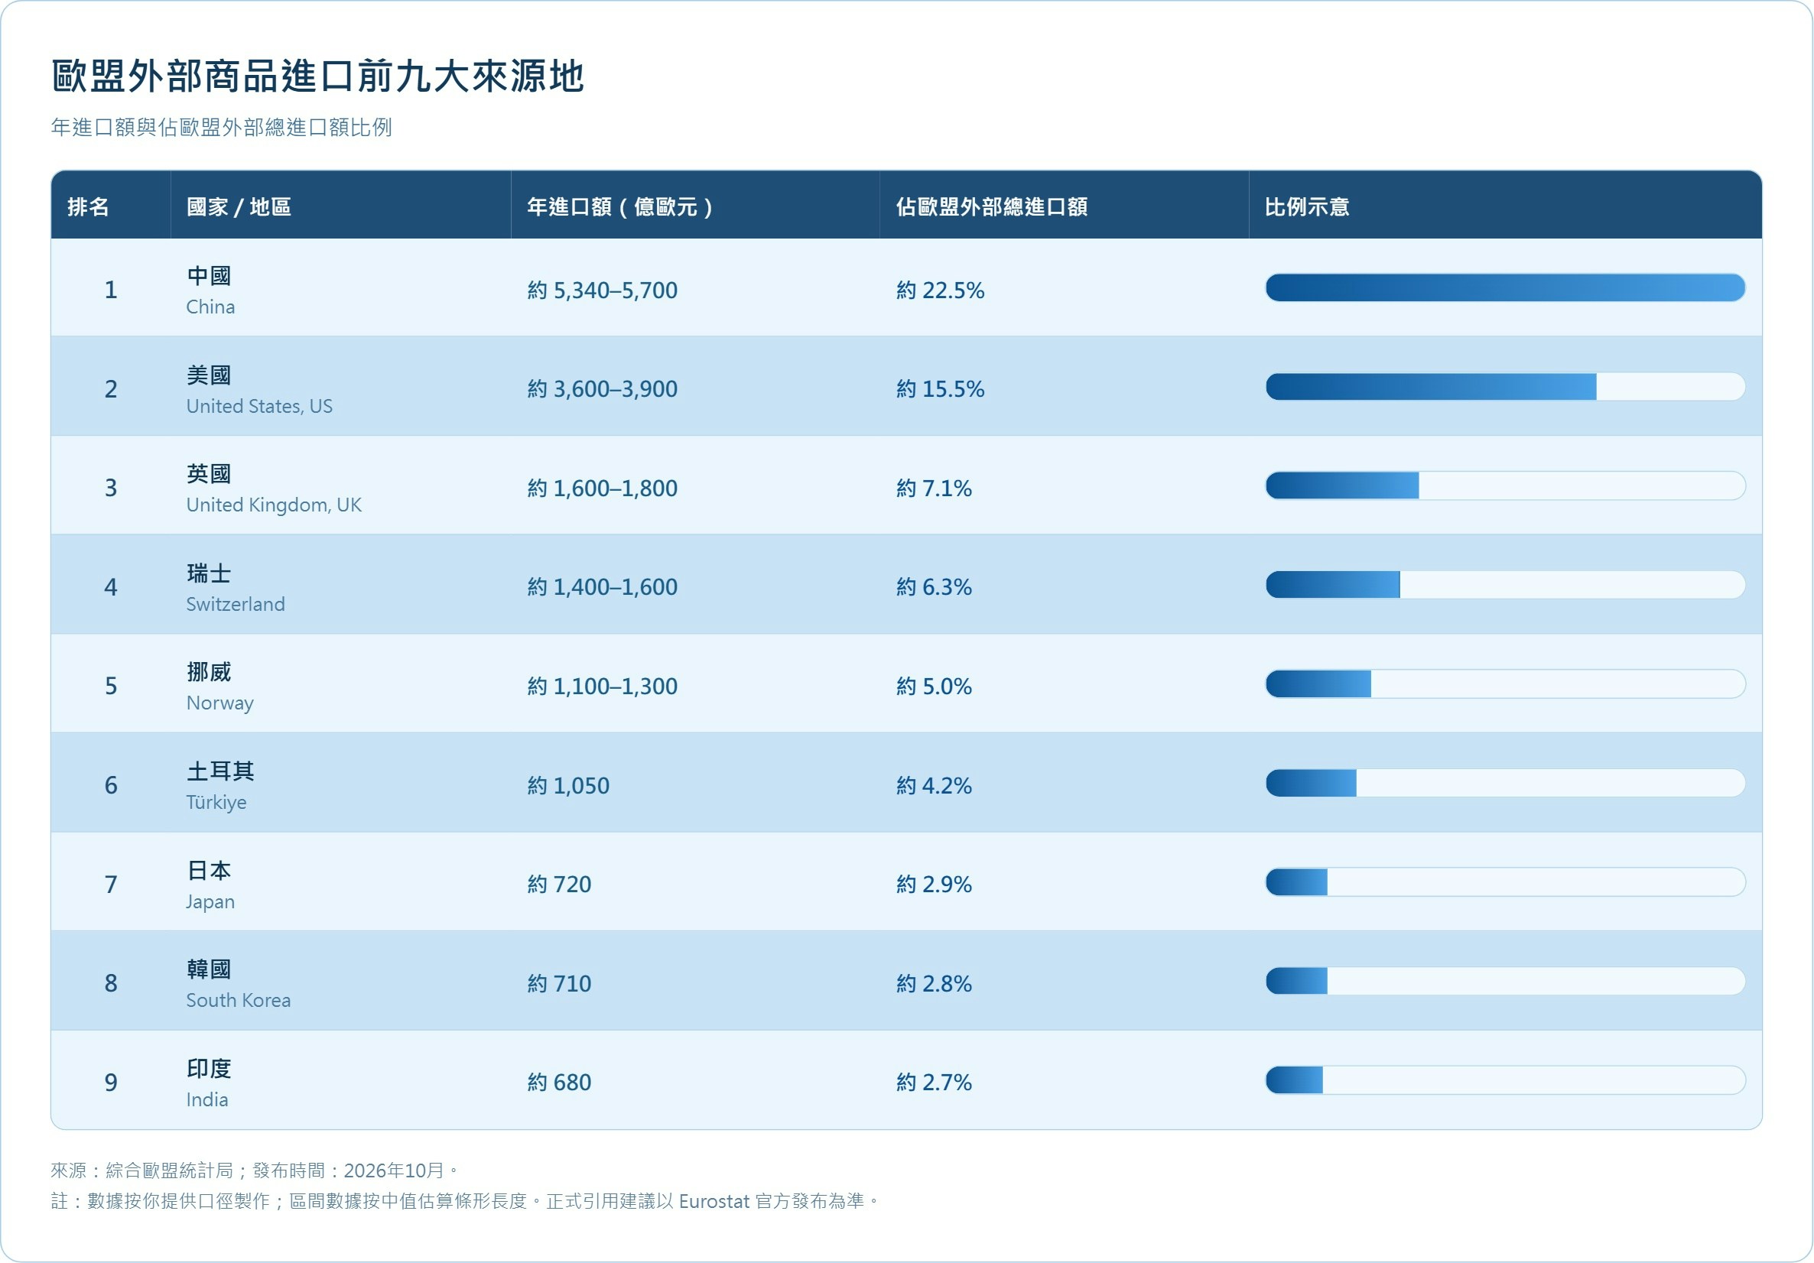This screenshot has height=1263, width=1814.
Task: Click the footnote mentioning Eurostat
Action: pos(465,1200)
